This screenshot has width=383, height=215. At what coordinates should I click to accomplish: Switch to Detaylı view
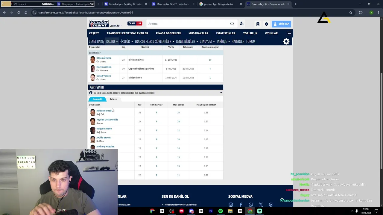(113, 99)
